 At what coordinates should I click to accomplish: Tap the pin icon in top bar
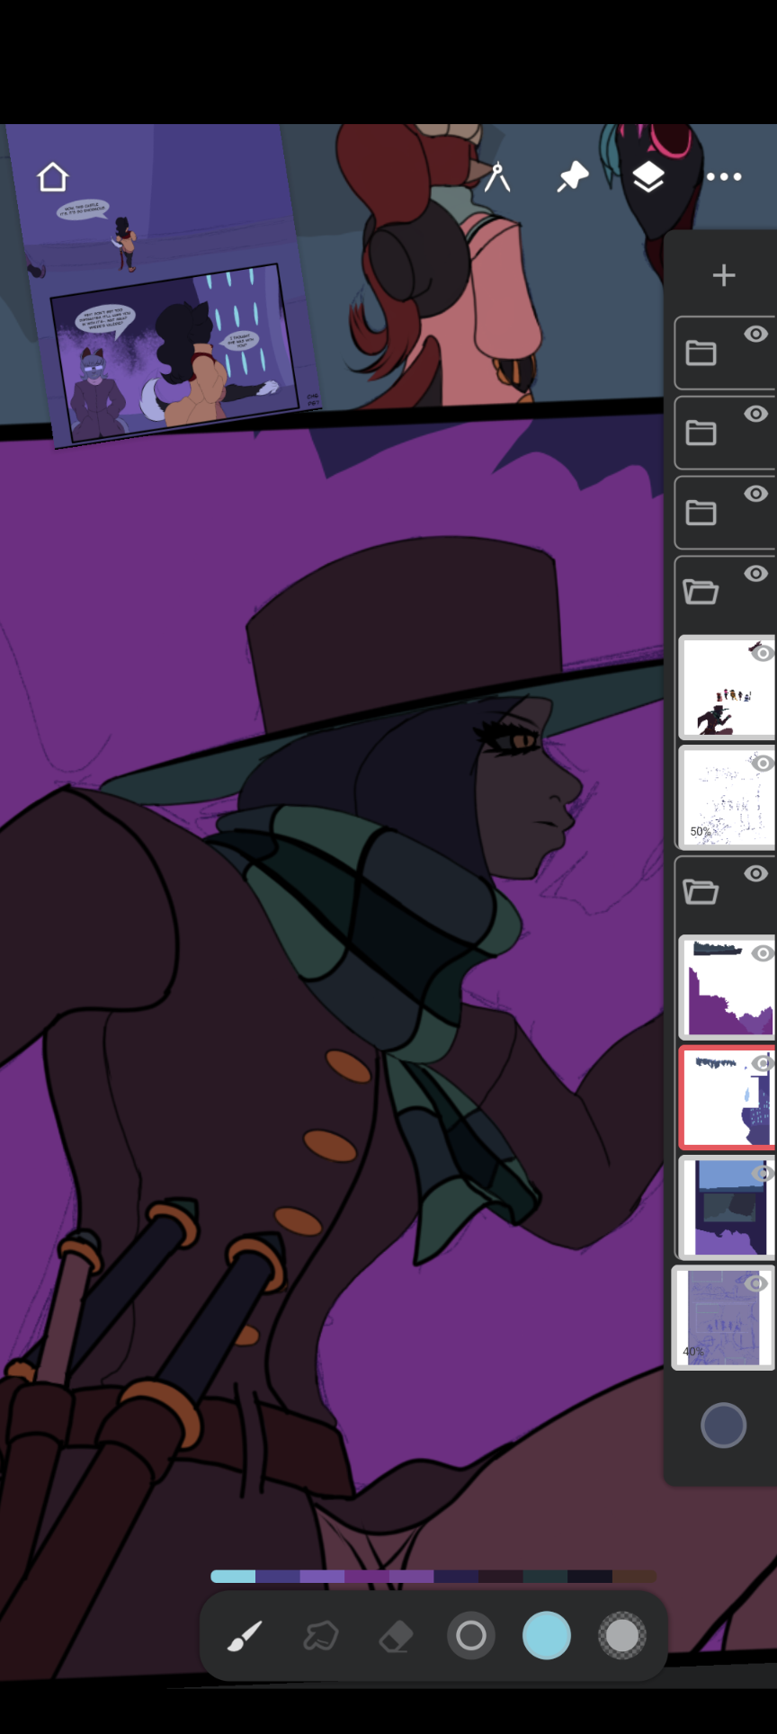click(x=572, y=177)
